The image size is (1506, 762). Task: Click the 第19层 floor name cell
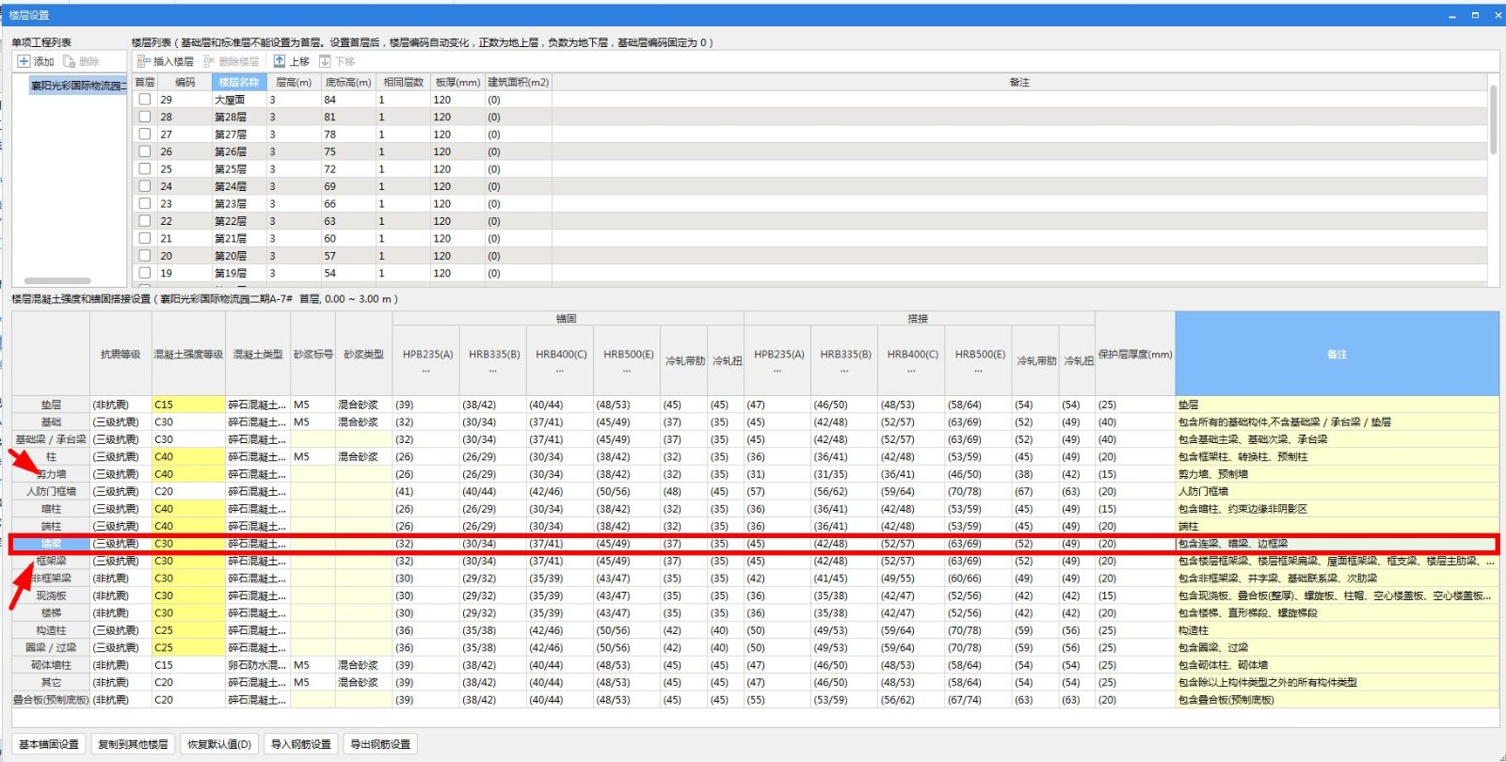click(239, 274)
